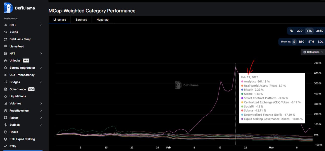This screenshot has height=151, width=325.
Task: Click the Meme 1.13 % tooltip entry
Action: click(x=252, y=94)
